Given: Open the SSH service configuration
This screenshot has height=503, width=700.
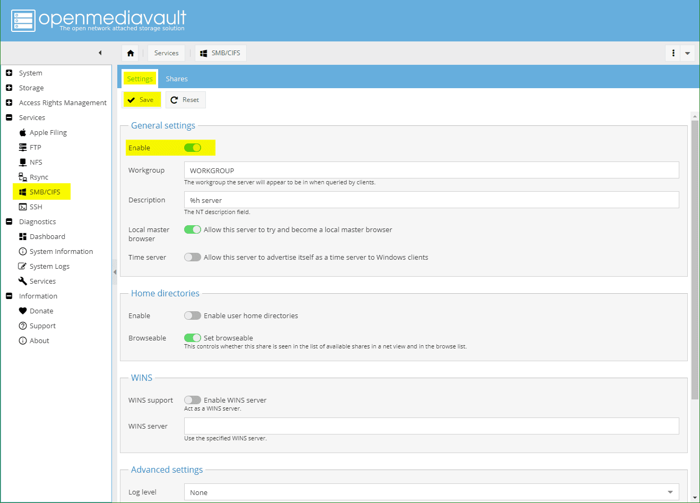Looking at the screenshot, I should [36, 207].
